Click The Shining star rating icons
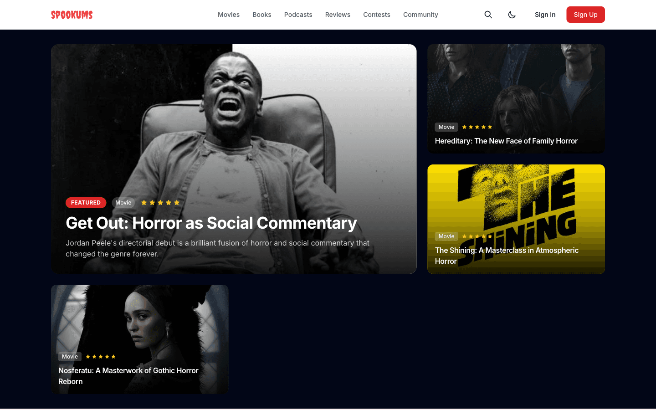Screen dimensions: 656x410 (477, 236)
